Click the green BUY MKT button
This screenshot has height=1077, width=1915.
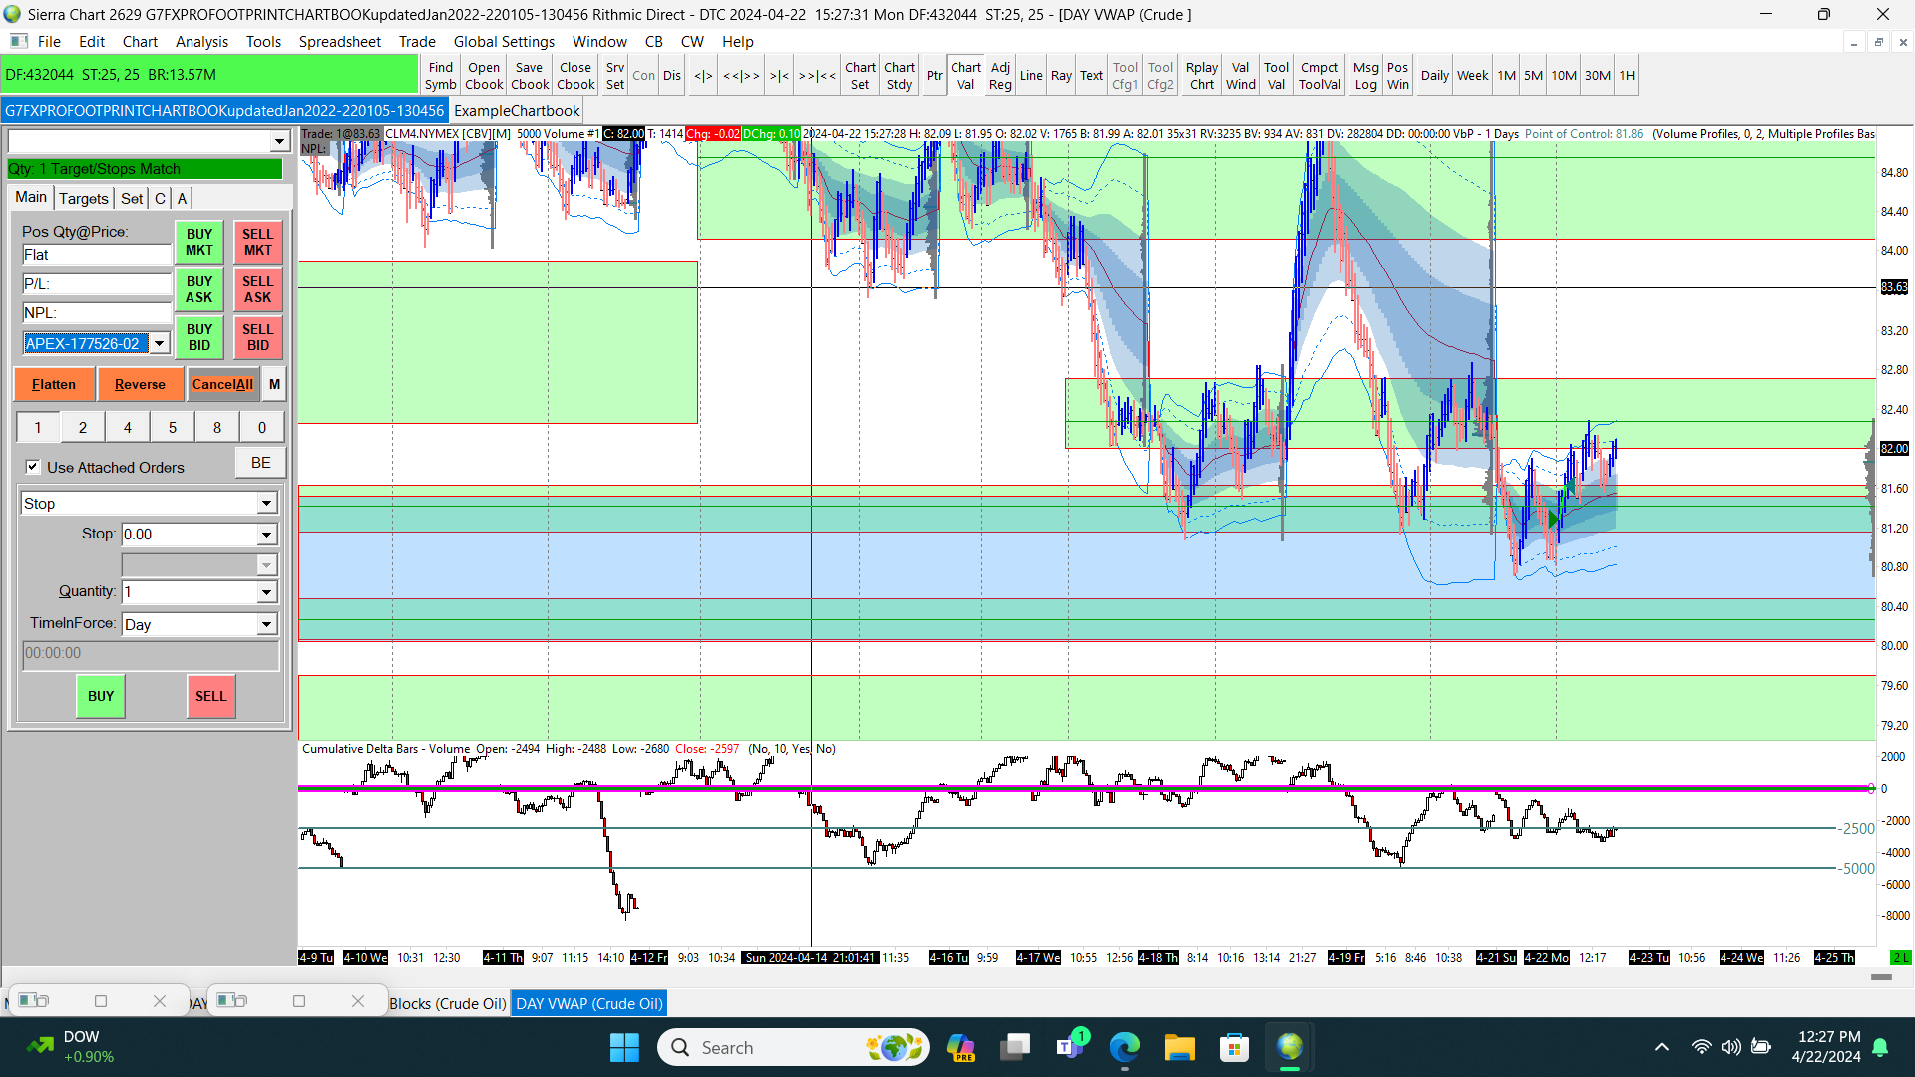[198, 242]
